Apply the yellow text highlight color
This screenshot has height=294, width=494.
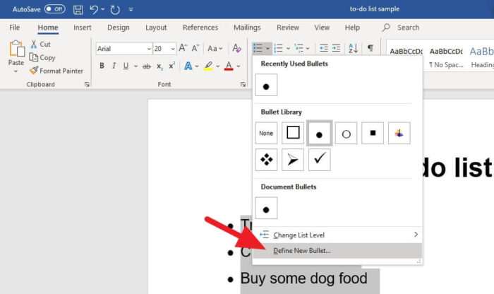(x=208, y=66)
